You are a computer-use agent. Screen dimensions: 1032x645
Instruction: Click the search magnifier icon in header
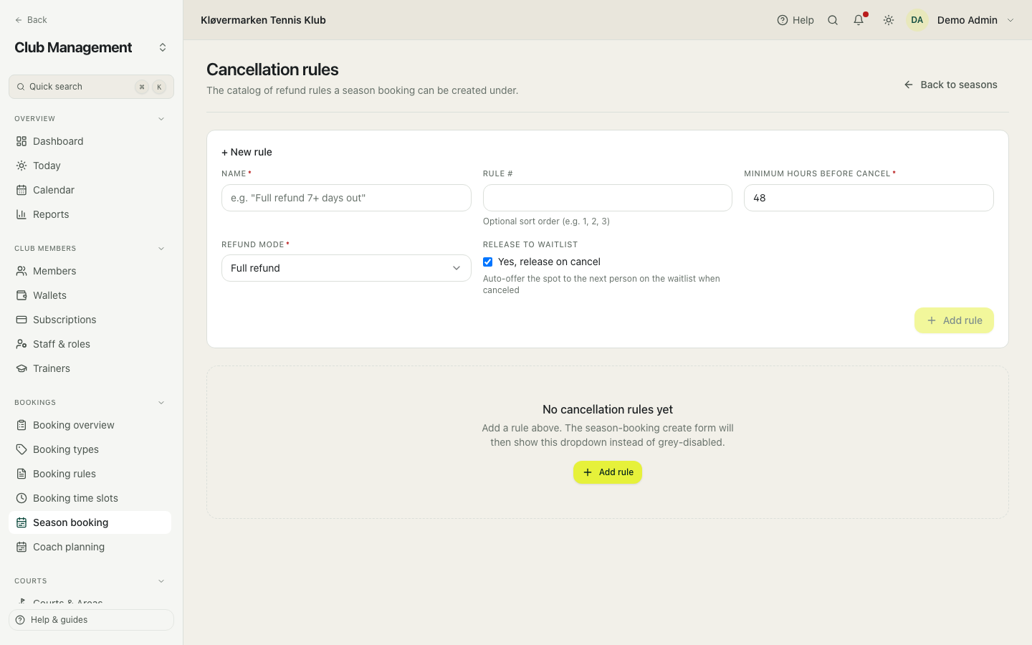point(833,20)
